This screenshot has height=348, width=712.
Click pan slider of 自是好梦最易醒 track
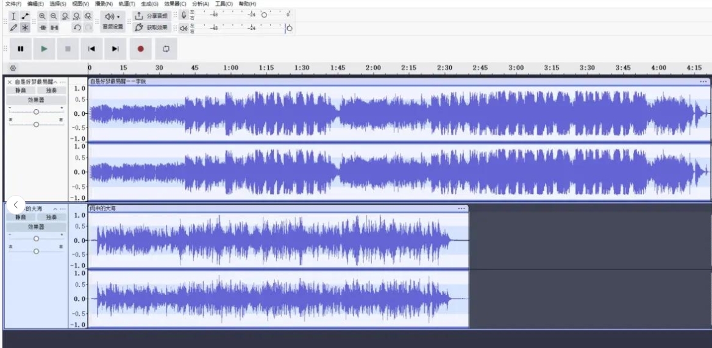[x=37, y=124]
